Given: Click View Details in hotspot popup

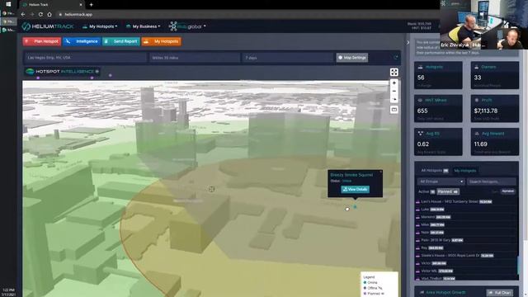Looking at the screenshot, I should click(355, 189).
